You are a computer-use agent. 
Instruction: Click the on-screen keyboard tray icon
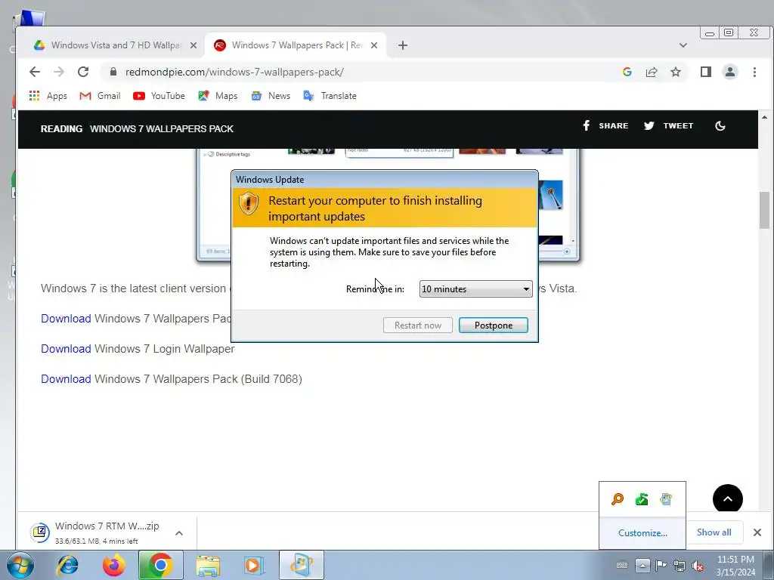coord(622,565)
